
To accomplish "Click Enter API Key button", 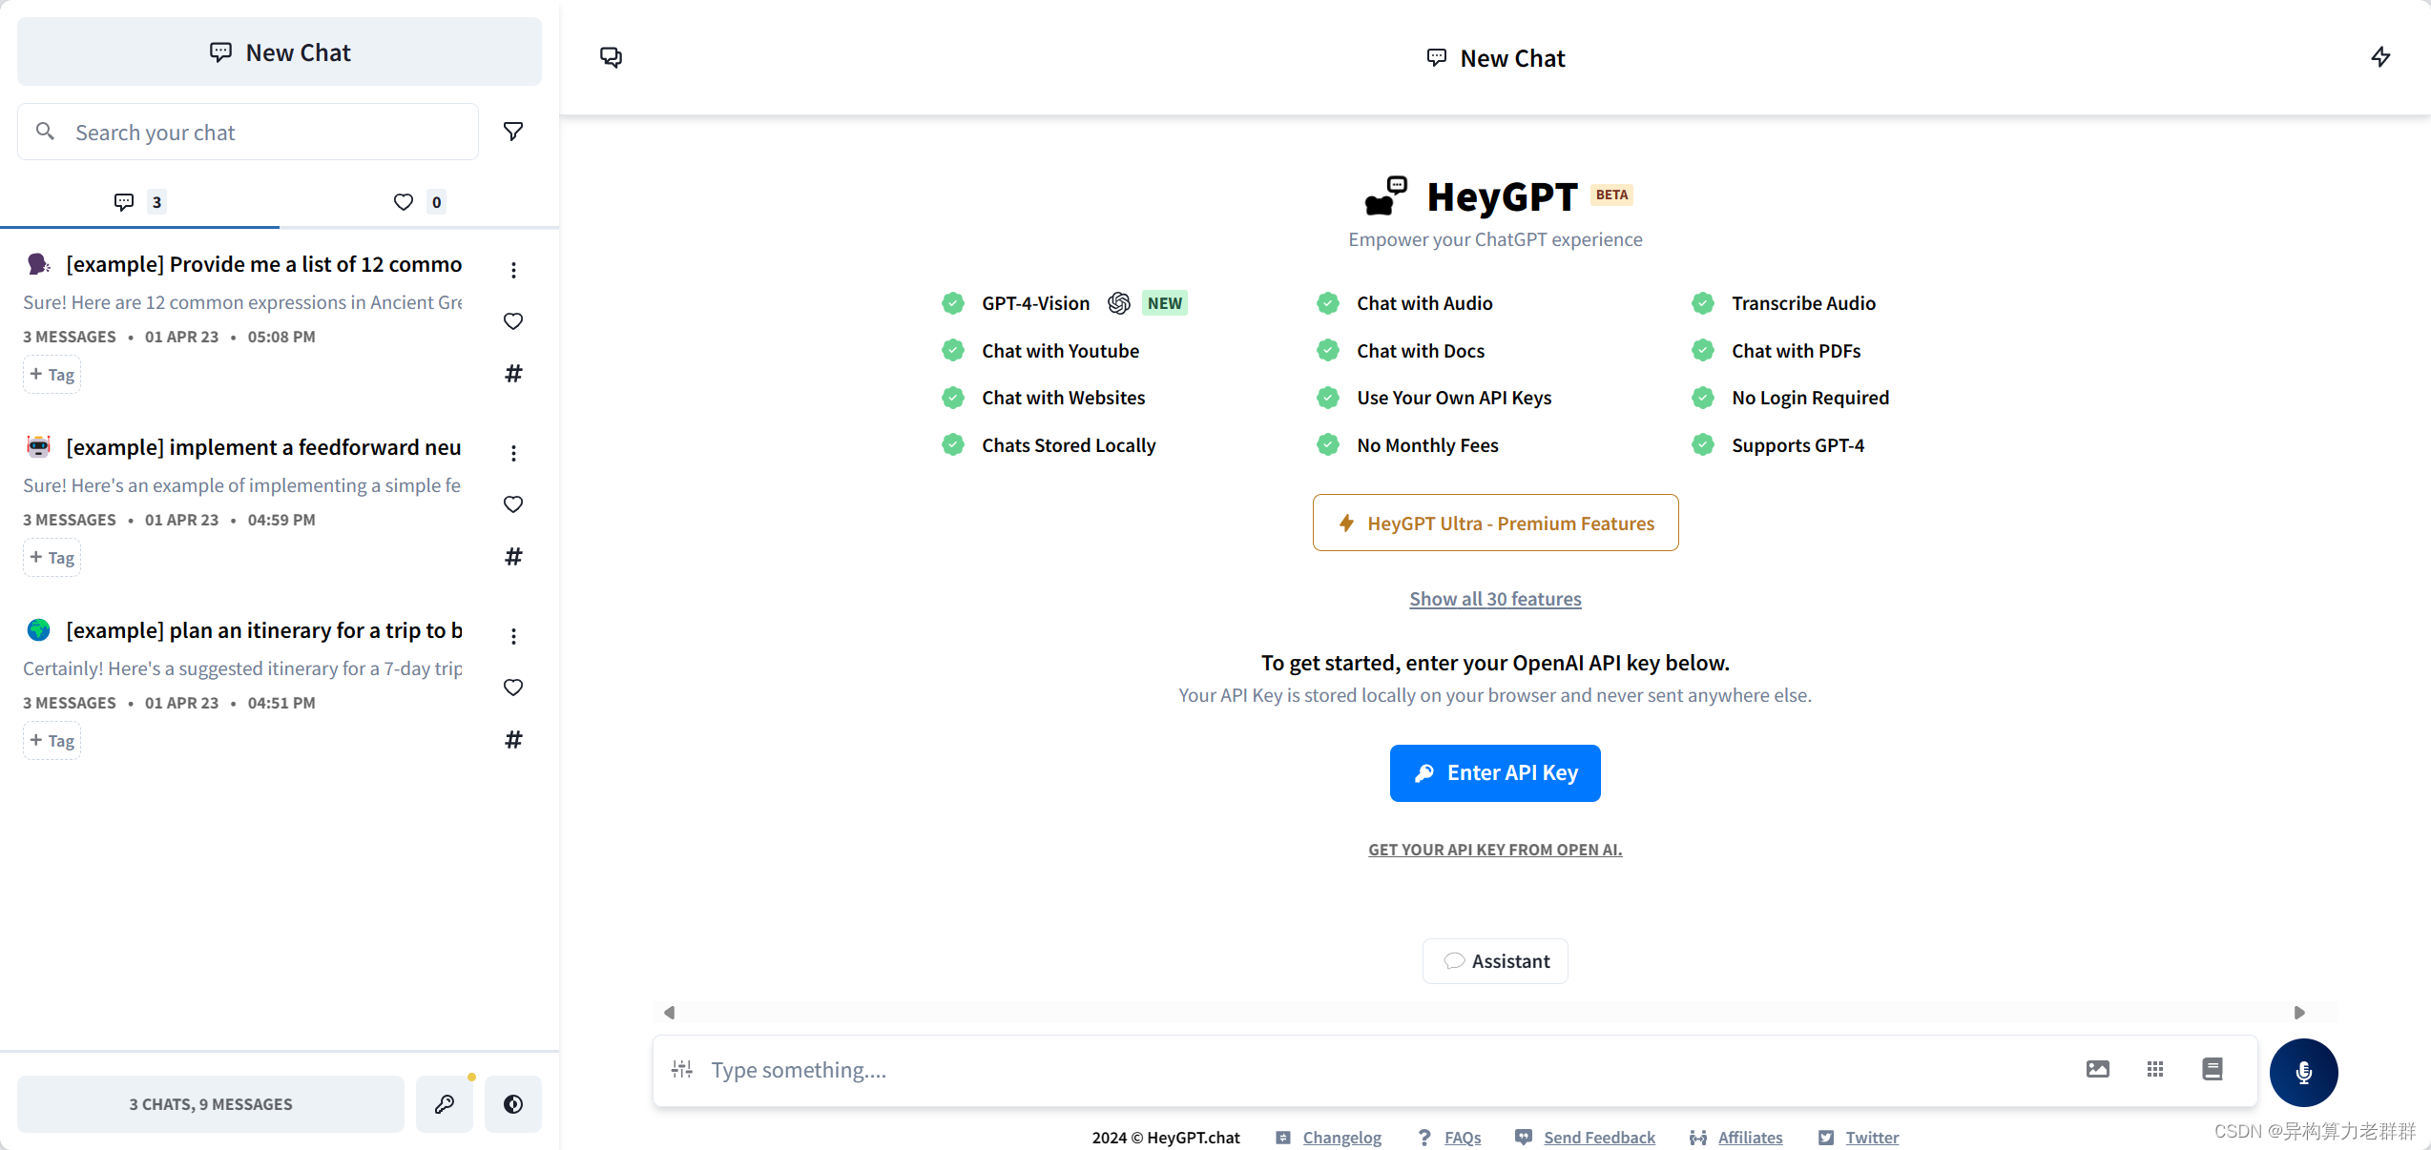I will pos(1494,771).
